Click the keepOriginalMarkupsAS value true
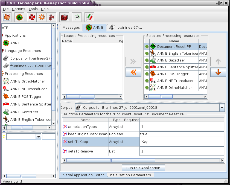The image size is (230, 185). pos(182,134)
